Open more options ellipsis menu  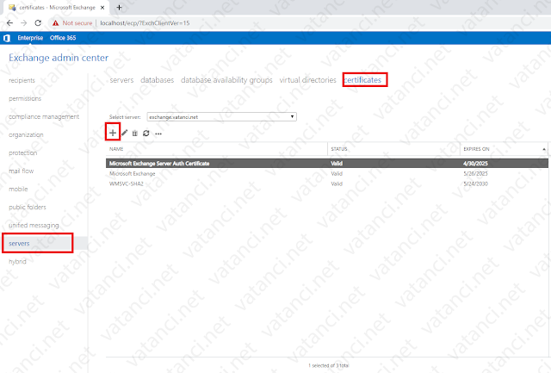158,134
